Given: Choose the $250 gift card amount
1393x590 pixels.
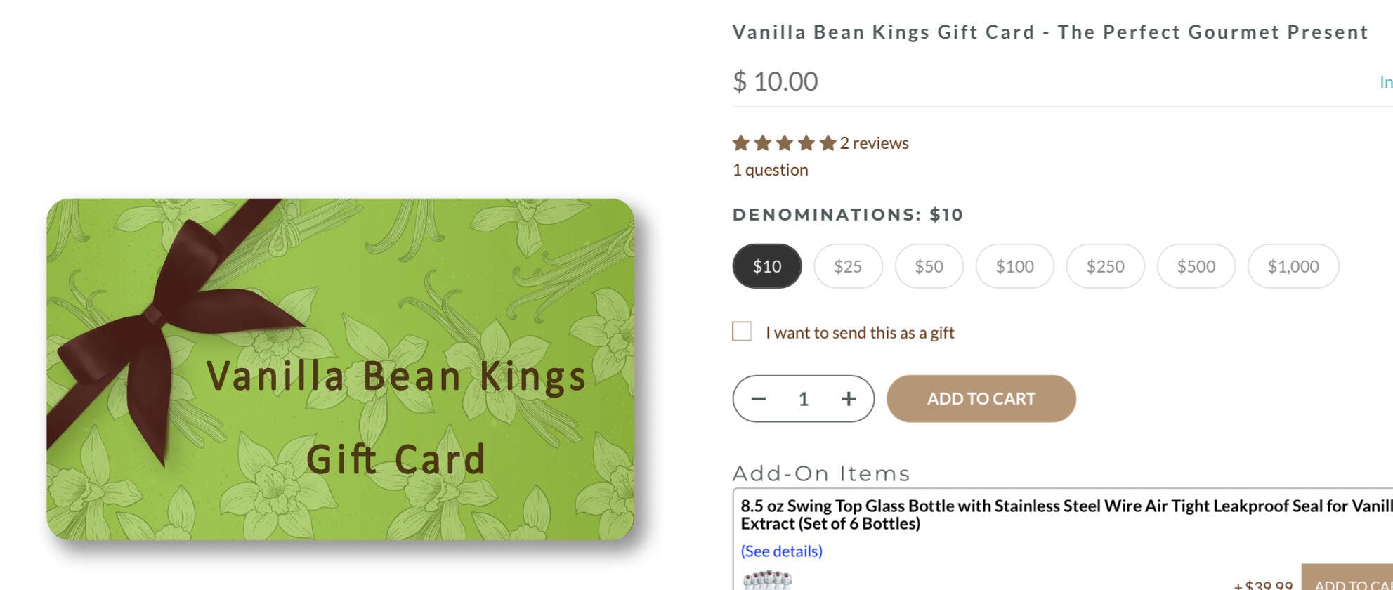Looking at the screenshot, I should 1105,266.
